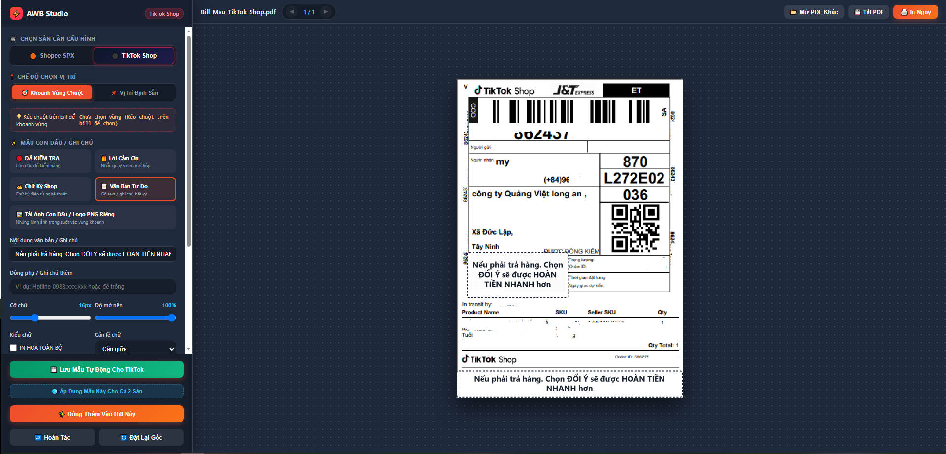Print now with In Ngay button

click(915, 12)
